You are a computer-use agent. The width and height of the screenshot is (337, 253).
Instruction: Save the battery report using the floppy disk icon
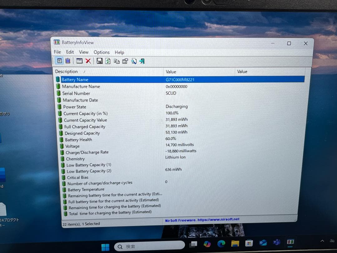click(100, 61)
